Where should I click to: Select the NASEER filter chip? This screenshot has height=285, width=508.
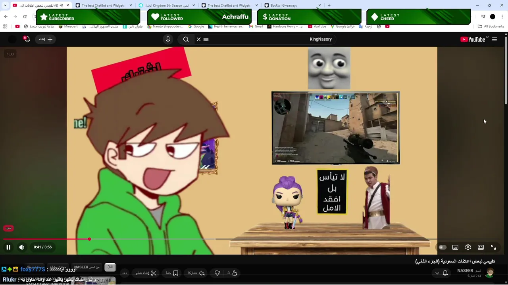click(x=87, y=267)
